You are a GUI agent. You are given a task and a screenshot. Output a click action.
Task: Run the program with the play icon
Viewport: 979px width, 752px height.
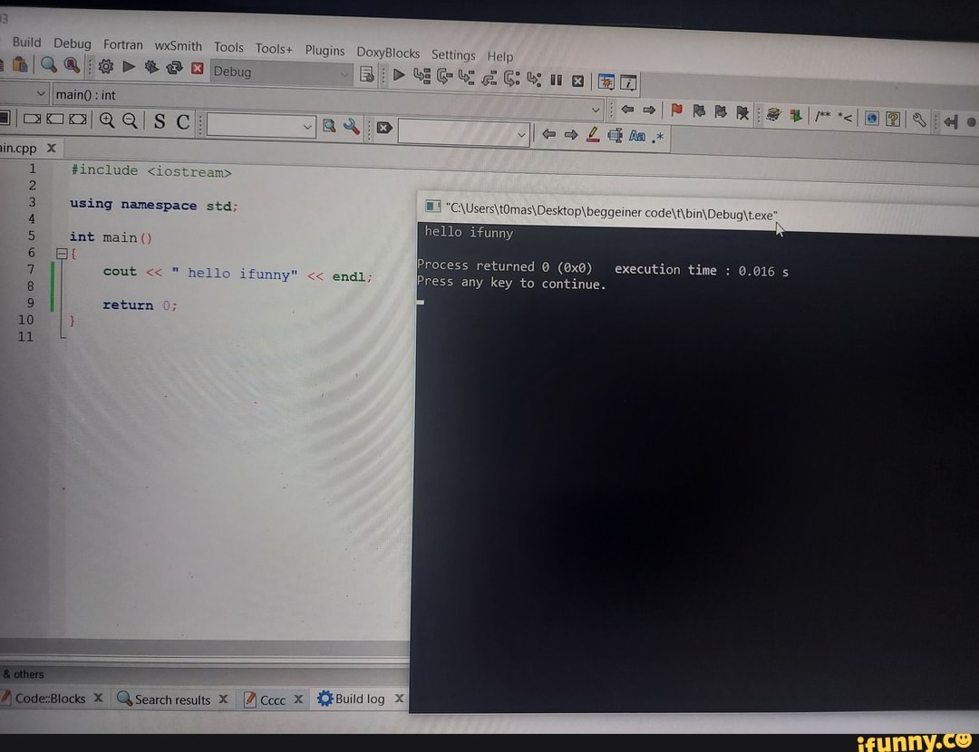click(129, 66)
